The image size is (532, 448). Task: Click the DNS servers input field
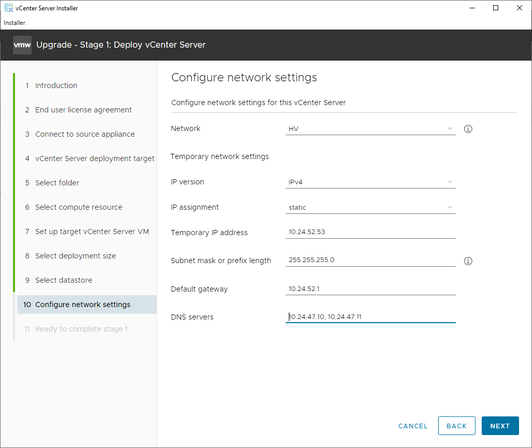370,317
